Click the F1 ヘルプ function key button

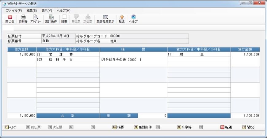10,127
